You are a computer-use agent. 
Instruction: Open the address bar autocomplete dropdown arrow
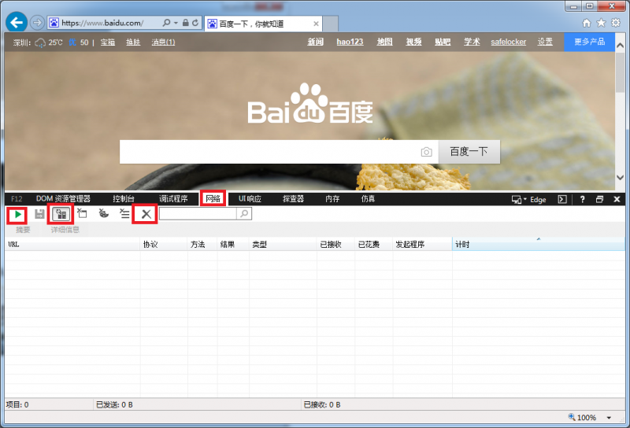click(x=176, y=23)
